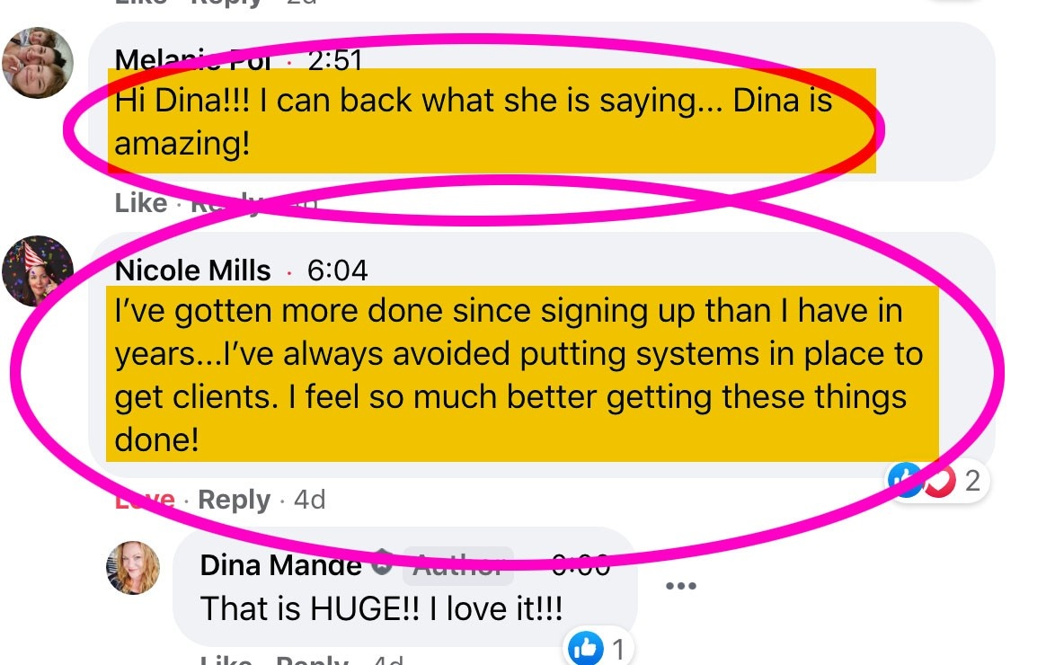Screen dimensions: 1046x665
Task: Open Melanie's profile picture
Action: pos(38,63)
